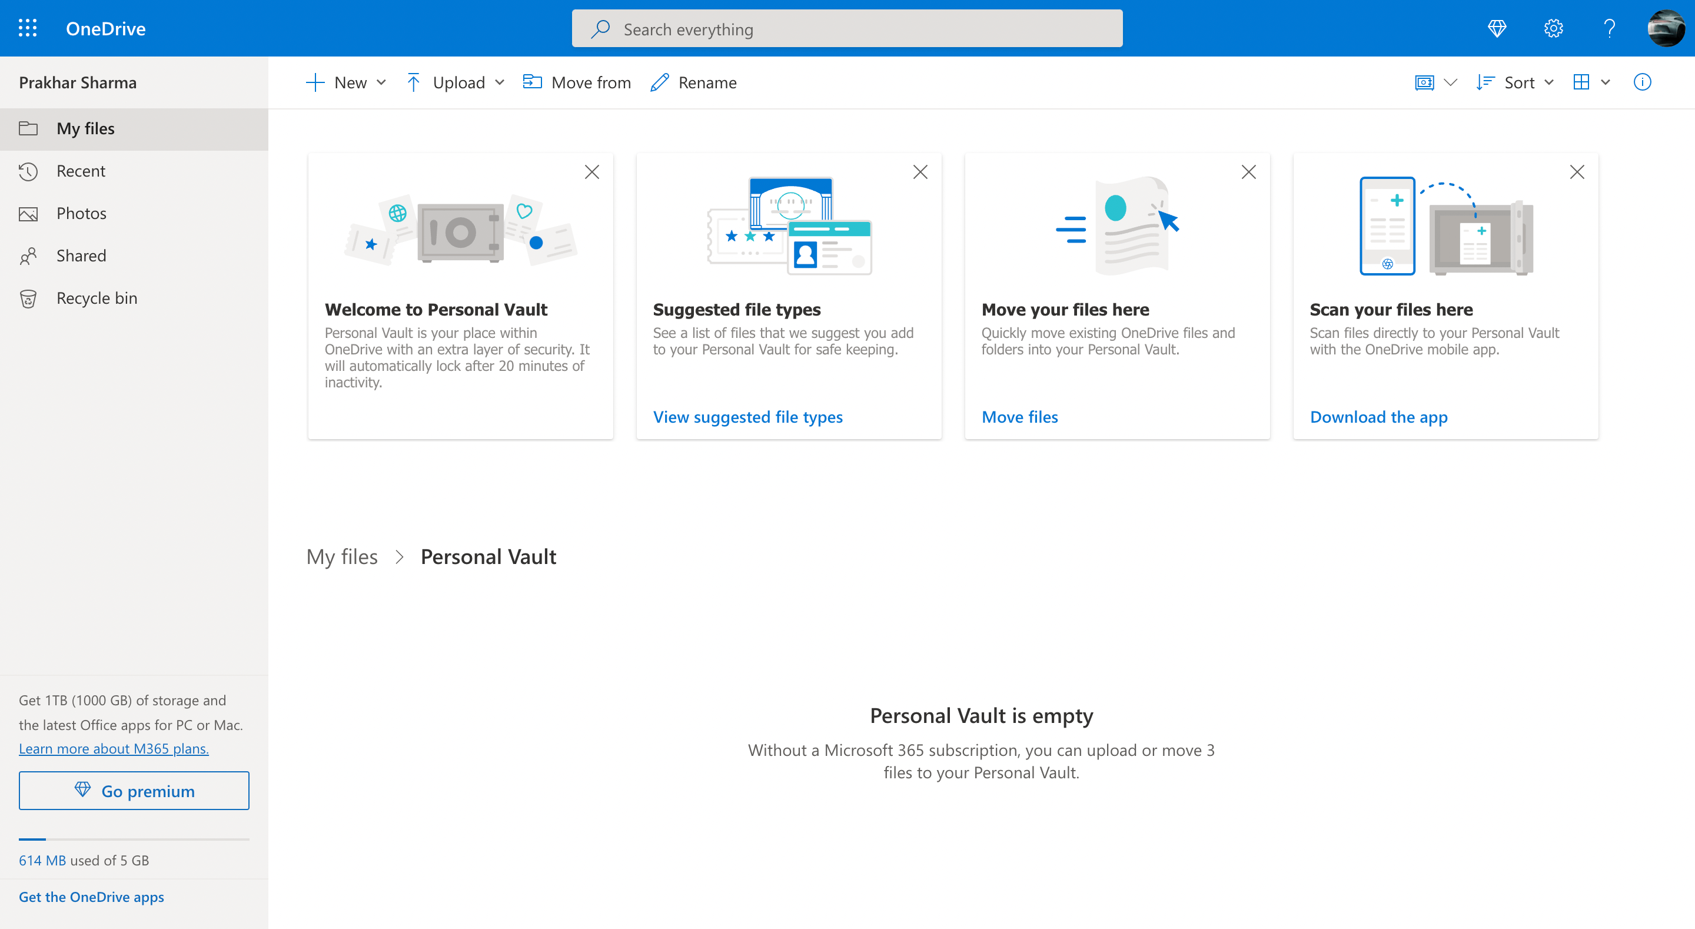The width and height of the screenshot is (1695, 929).
Task: Click the New file creation icon
Action: pyautogui.click(x=314, y=81)
